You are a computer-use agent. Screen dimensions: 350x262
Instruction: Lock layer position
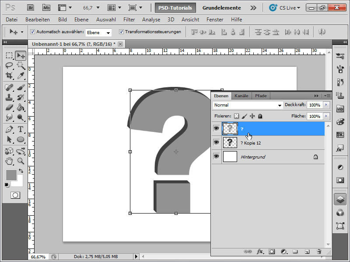coord(252,116)
